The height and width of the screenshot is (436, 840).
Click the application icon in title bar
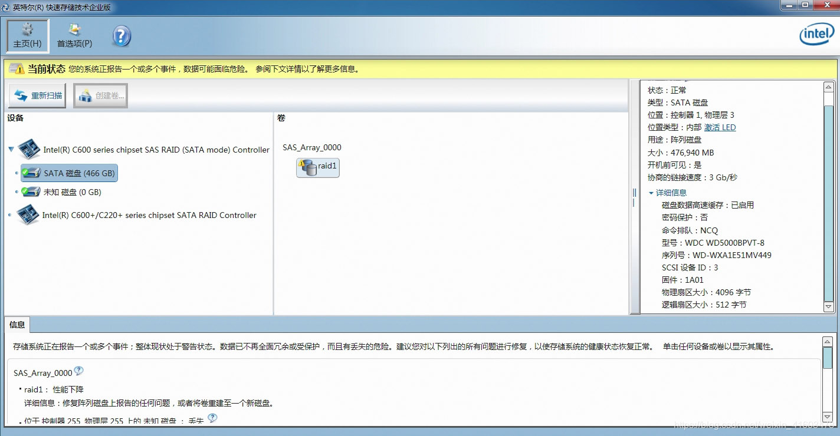(6, 7)
